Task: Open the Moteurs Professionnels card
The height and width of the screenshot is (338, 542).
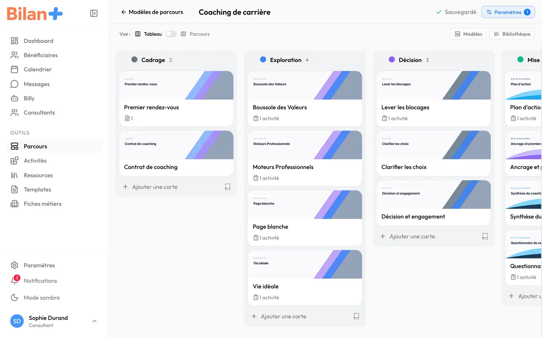Action: coord(305,159)
